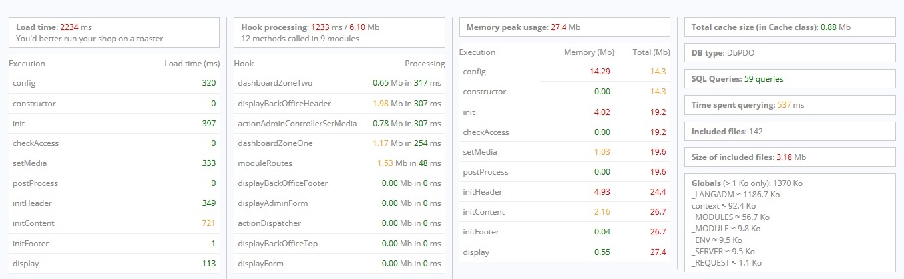Select the Total cache size box

(790, 27)
